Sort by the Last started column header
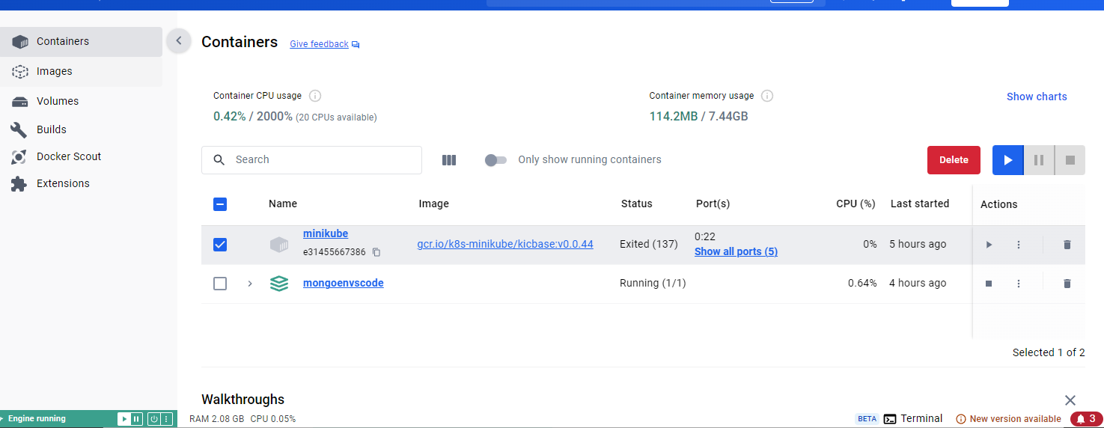Image resolution: width=1104 pixels, height=428 pixels. [920, 204]
